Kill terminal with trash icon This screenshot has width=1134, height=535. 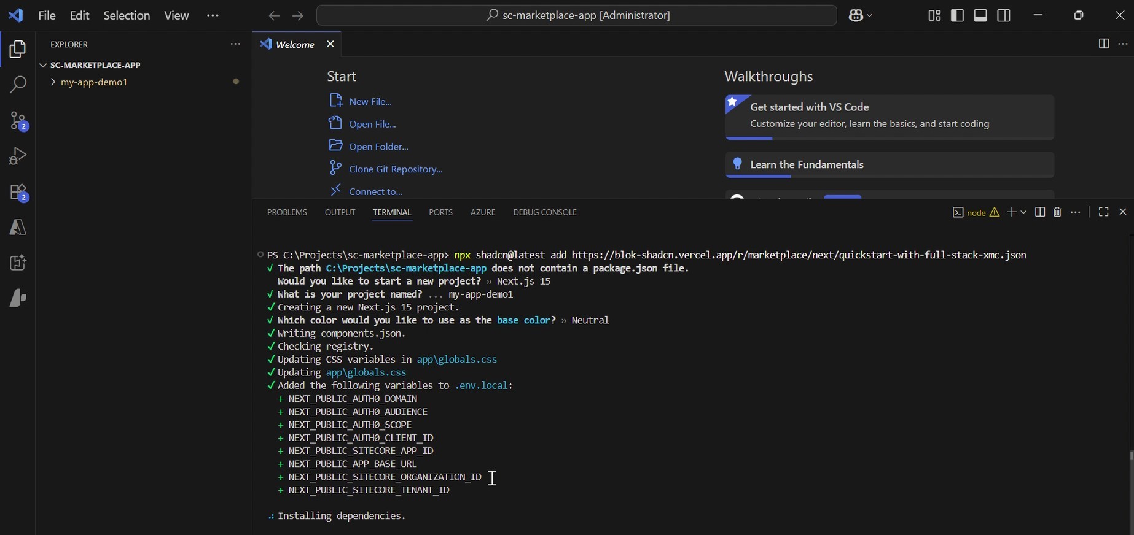click(x=1057, y=212)
